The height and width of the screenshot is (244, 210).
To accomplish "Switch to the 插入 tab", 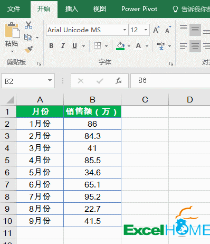I will click(72, 9).
